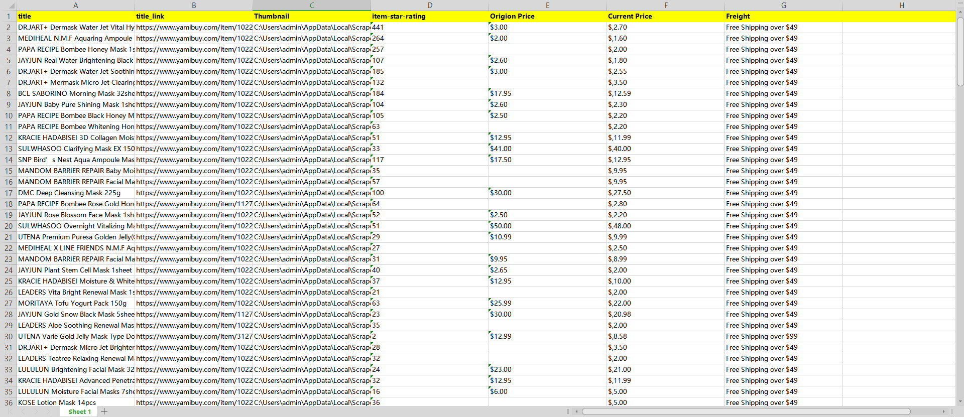Image resolution: width=964 pixels, height=417 pixels.
Task: Select 'LULULUN Moisture Facial Masks' cell
Action: [x=76, y=391]
